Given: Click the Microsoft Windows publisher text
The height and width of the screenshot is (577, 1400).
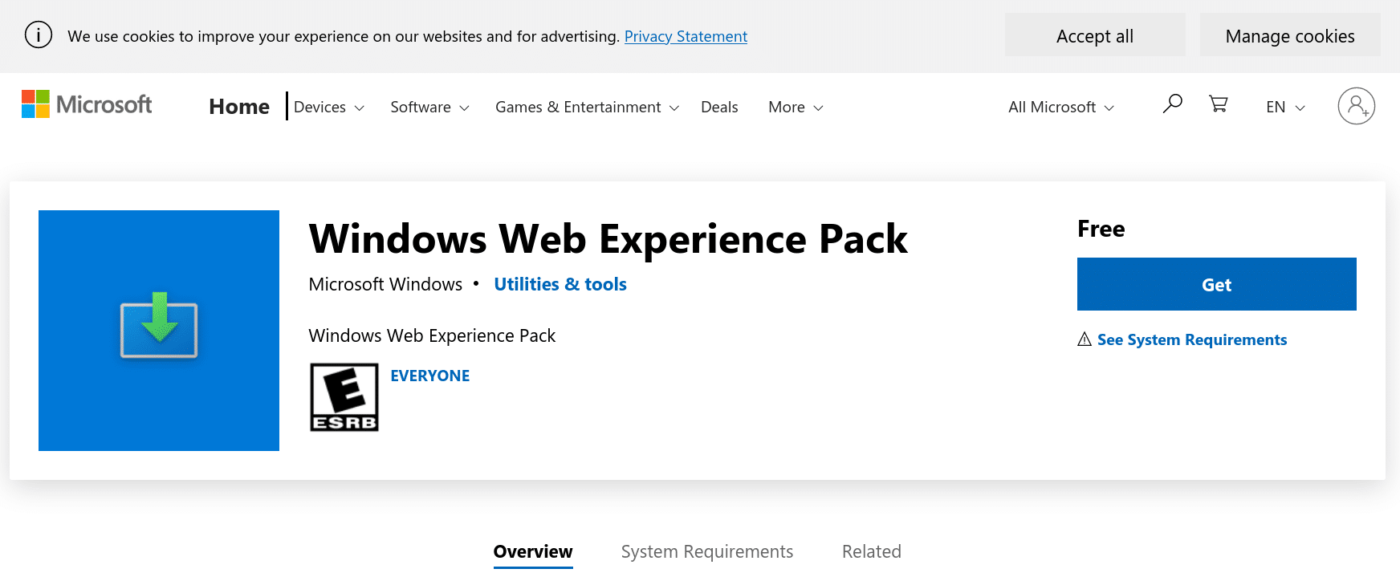Looking at the screenshot, I should click(385, 284).
